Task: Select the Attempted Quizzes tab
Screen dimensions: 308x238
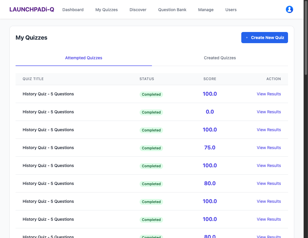Action: [84, 58]
